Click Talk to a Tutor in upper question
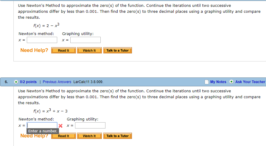This screenshot has height=146, width=266. tap(118, 50)
